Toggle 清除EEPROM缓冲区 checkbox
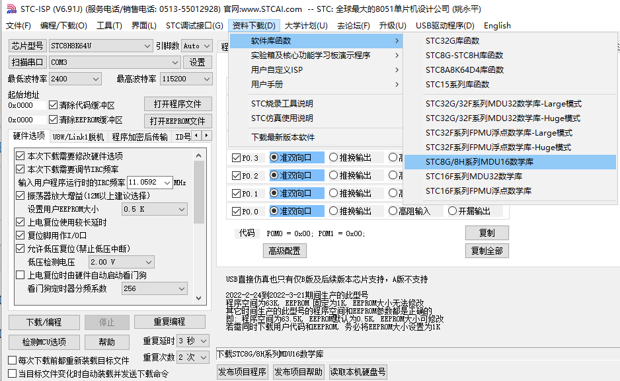 [53, 120]
